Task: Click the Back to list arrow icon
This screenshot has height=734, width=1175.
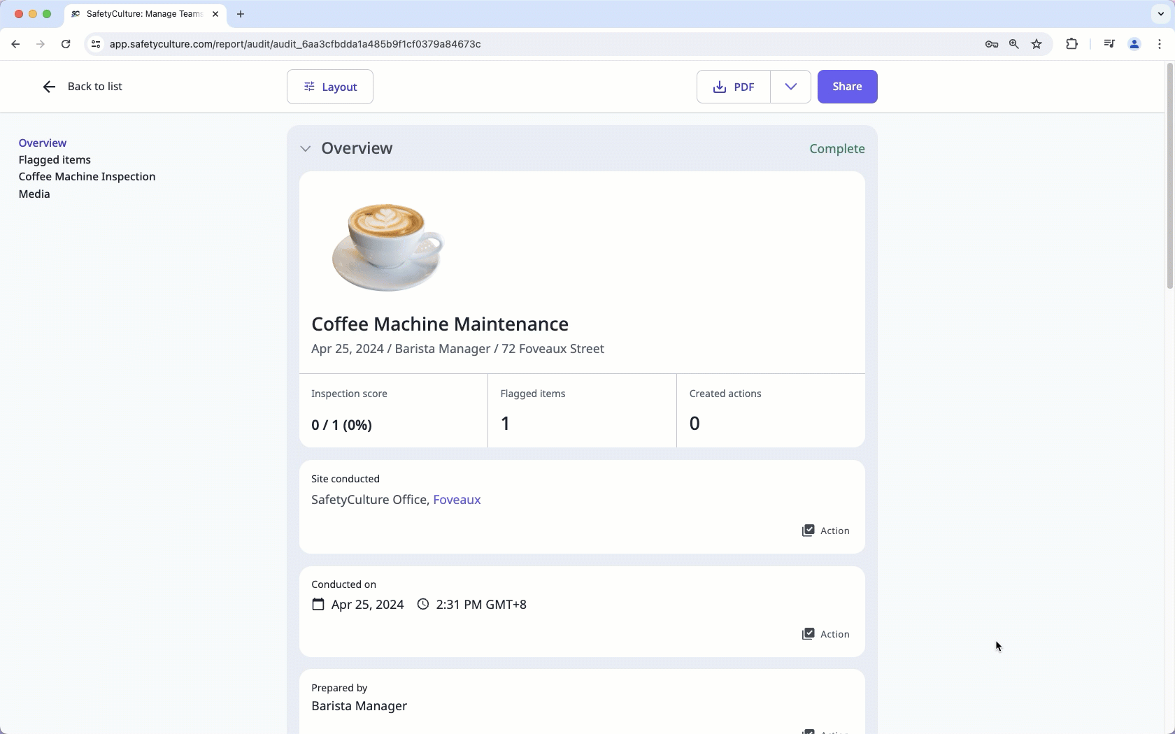Action: coord(49,87)
